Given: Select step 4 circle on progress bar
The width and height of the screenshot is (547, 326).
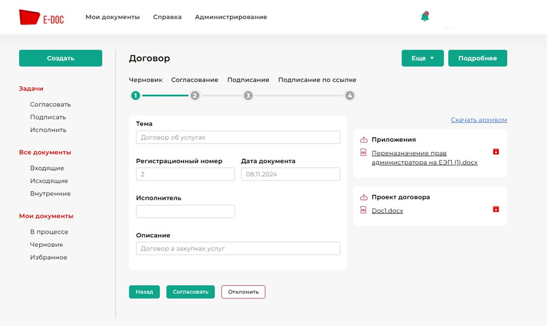Looking at the screenshot, I should 350,96.
